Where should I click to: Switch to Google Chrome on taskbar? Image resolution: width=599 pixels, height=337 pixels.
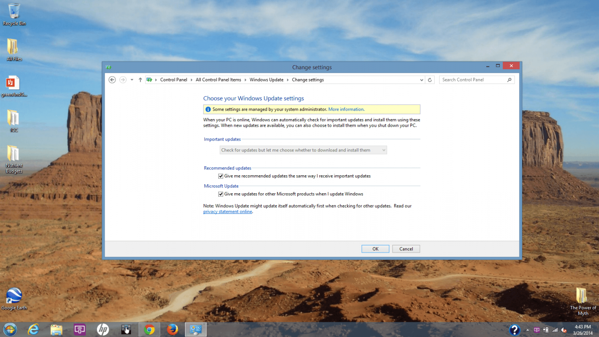click(150, 329)
